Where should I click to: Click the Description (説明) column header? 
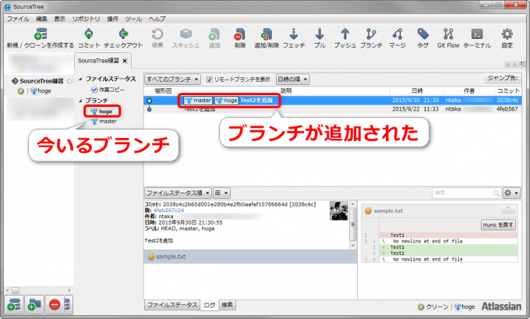pos(285,90)
